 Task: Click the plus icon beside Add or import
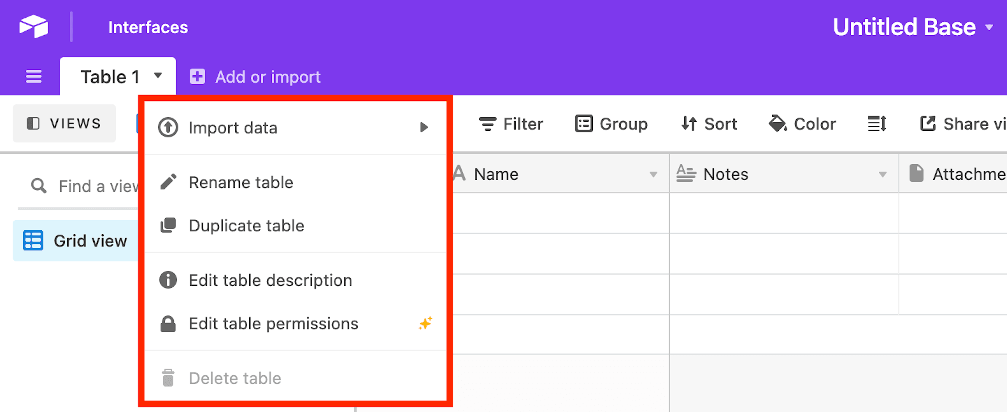(x=197, y=76)
